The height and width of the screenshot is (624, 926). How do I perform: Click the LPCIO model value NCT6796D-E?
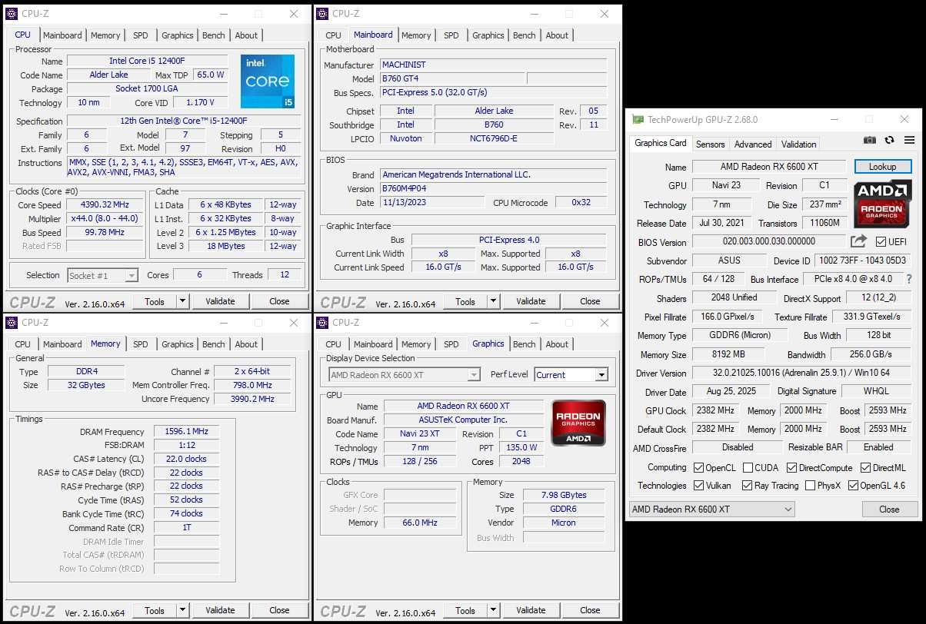(494, 139)
